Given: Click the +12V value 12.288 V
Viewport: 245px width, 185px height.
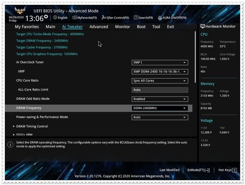Looking at the screenshot, I should coord(206,132).
